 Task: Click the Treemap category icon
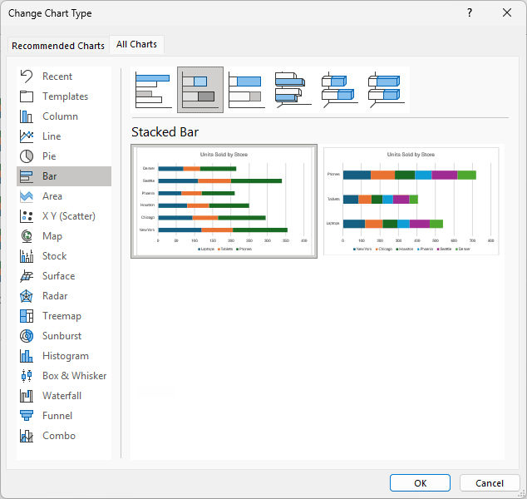point(27,316)
